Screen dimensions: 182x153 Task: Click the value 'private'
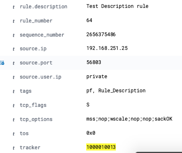(97, 76)
